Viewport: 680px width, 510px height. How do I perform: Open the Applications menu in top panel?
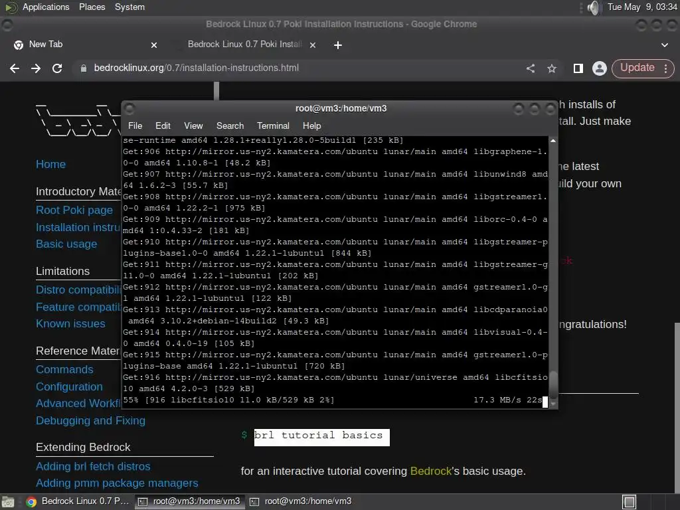46,7
